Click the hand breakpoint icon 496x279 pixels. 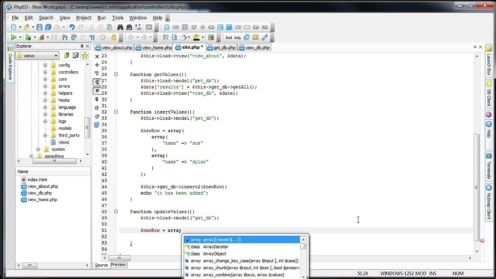point(113,37)
